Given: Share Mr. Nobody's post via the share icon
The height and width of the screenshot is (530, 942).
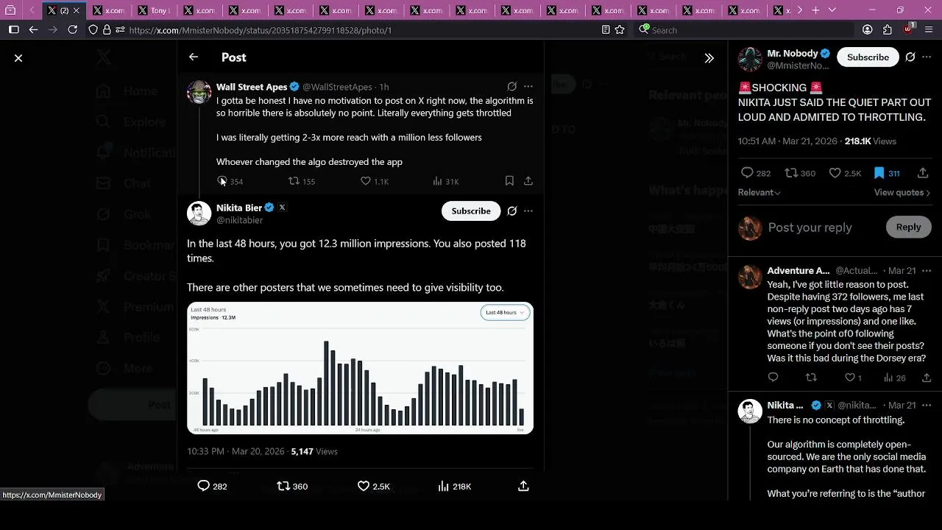Looking at the screenshot, I should (923, 173).
